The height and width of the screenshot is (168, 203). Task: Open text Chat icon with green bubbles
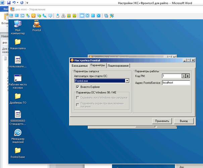pos(39,16)
